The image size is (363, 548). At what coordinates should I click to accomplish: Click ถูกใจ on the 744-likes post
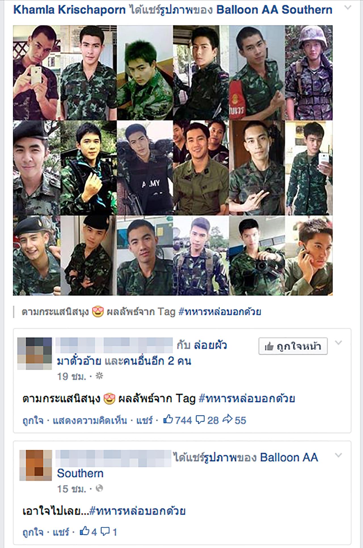pos(33,420)
